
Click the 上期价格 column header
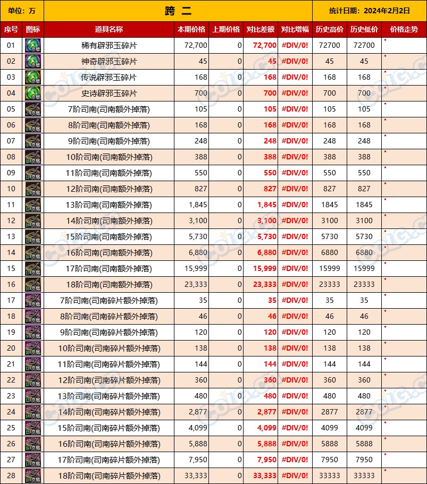click(226, 29)
